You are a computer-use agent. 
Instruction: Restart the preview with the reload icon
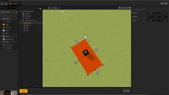[x=166, y=3]
